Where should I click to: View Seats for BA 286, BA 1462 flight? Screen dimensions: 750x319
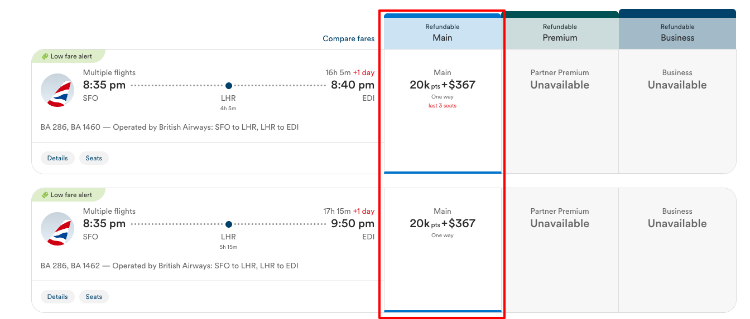[x=94, y=297]
